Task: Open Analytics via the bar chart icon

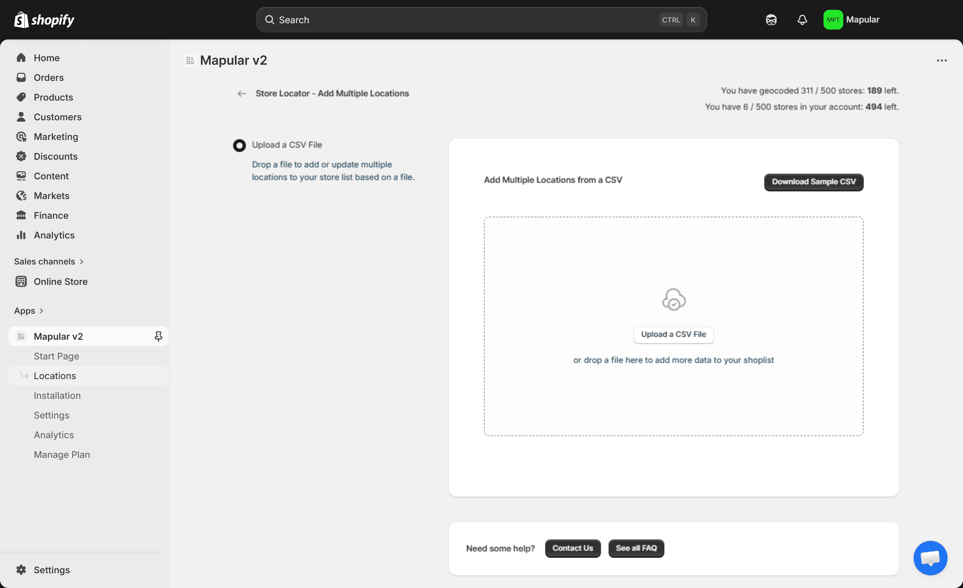Action: pyautogui.click(x=21, y=235)
